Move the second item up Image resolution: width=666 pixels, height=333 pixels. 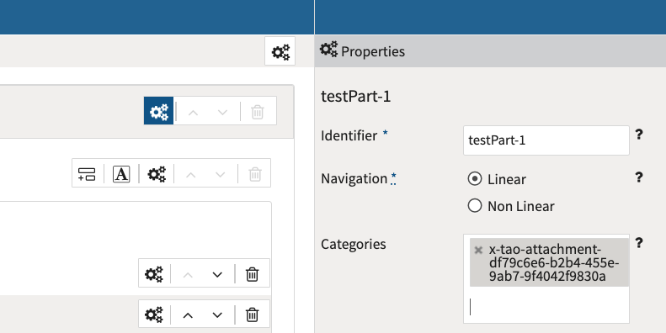(188, 315)
